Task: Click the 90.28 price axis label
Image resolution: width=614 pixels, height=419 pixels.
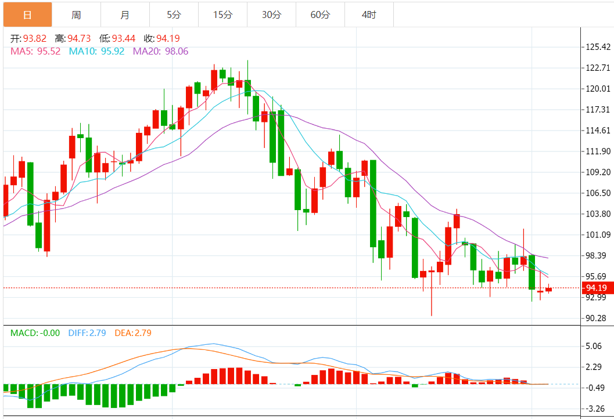Action: click(596, 319)
